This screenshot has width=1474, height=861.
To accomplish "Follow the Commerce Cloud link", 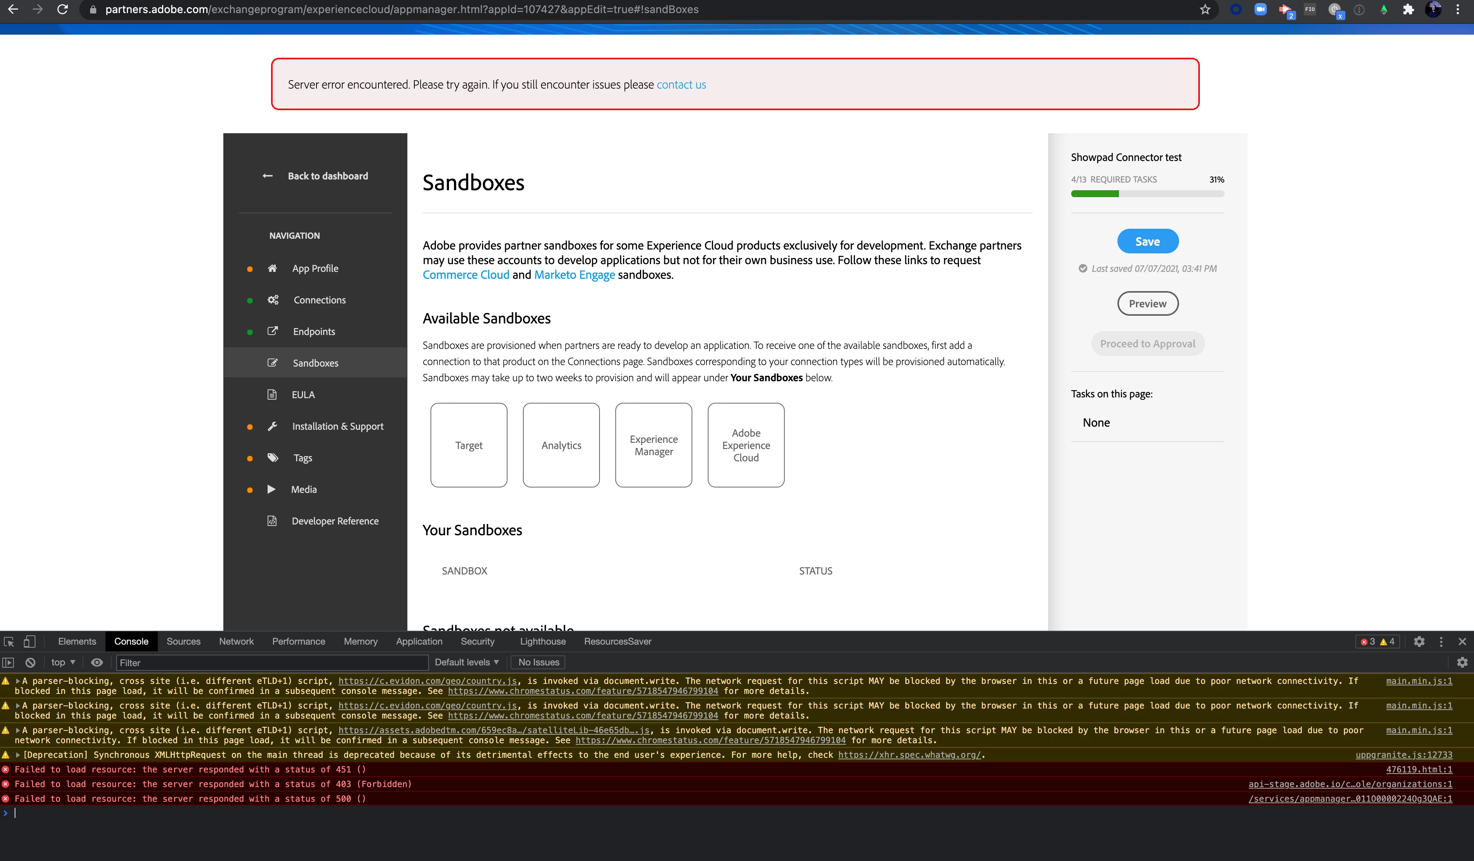I will click(x=466, y=275).
